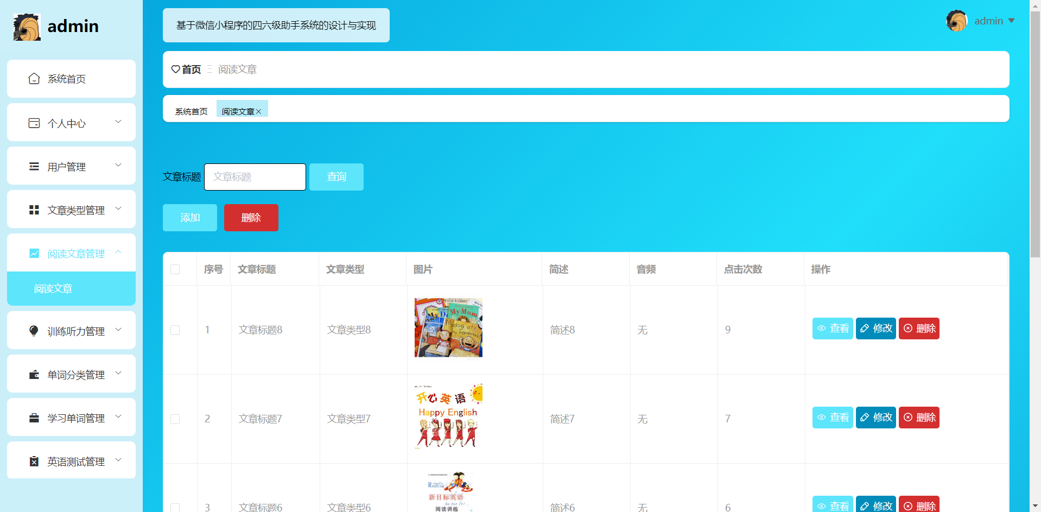Collapse the 阅读文章管理 menu chevron
Screen dimensions: 1041x512
click(x=118, y=252)
